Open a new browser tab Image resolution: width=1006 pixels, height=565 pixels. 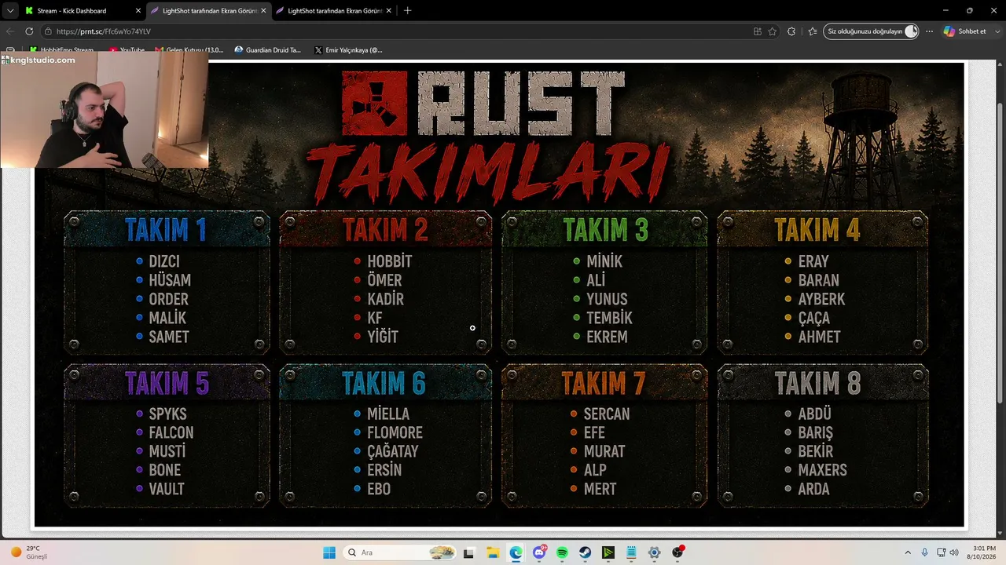click(407, 11)
